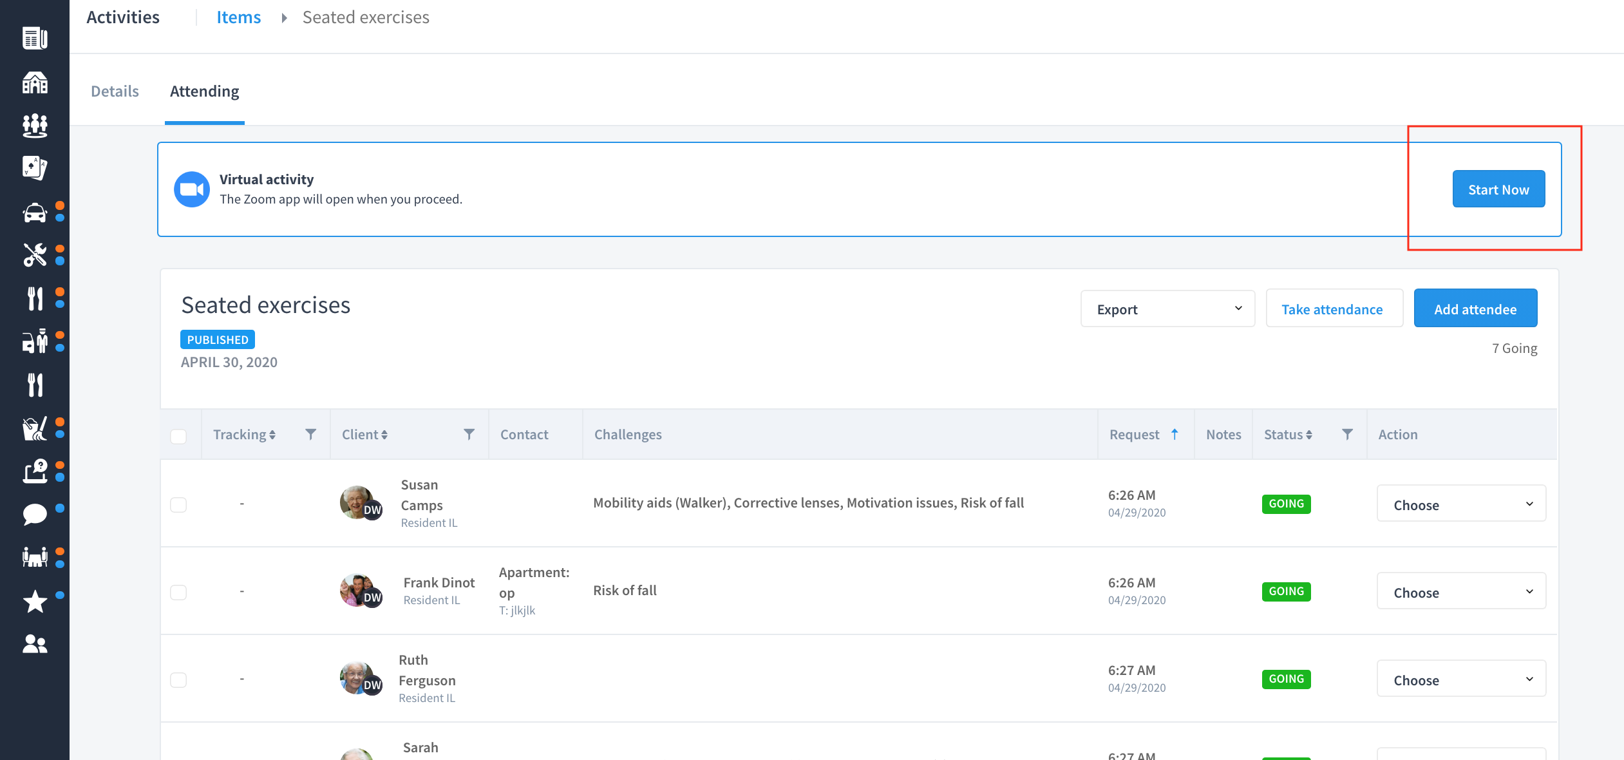This screenshot has width=1624, height=760.
Task: Check the box for Frank Dinot
Action: [x=178, y=592]
